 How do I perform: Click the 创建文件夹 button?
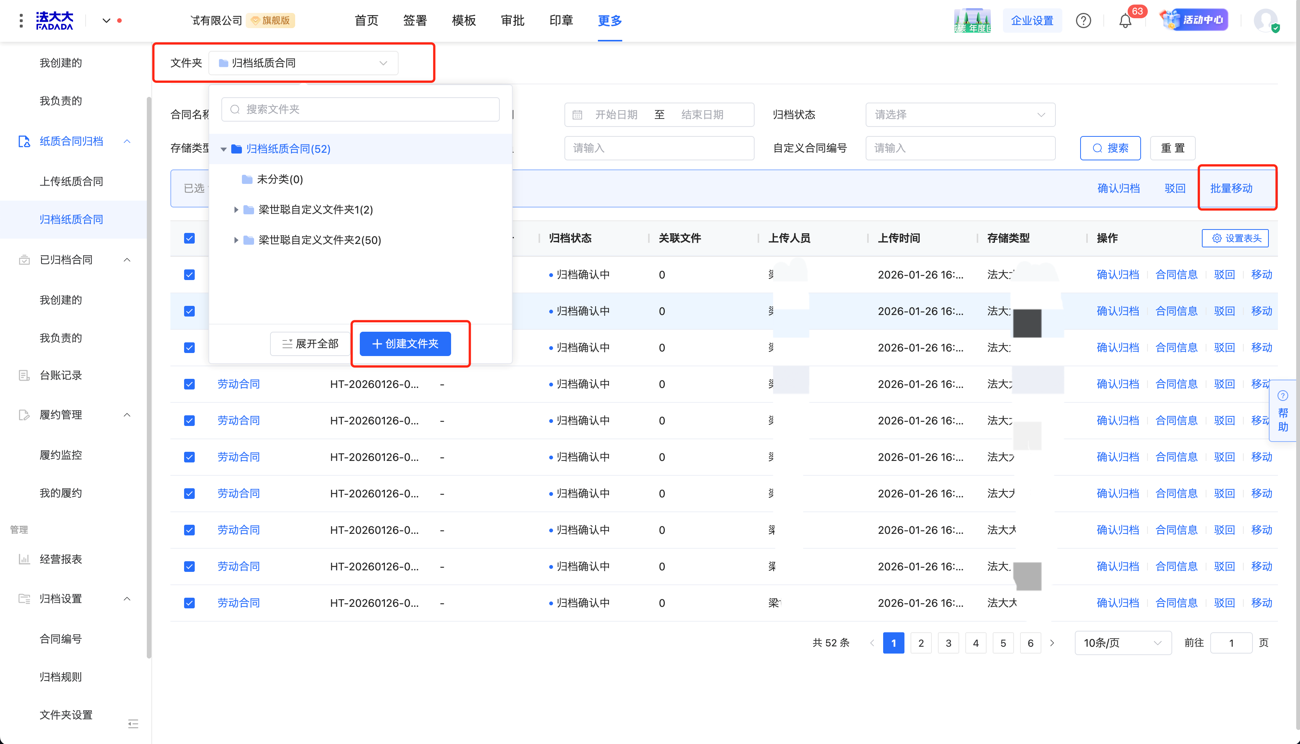[405, 344]
